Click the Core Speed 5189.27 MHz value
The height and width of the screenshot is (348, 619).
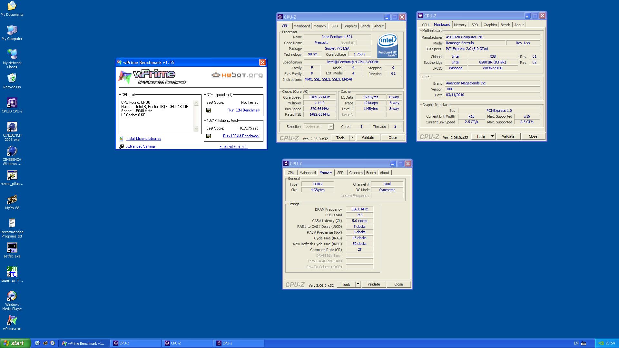pyautogui.click(x=319, y=97)
